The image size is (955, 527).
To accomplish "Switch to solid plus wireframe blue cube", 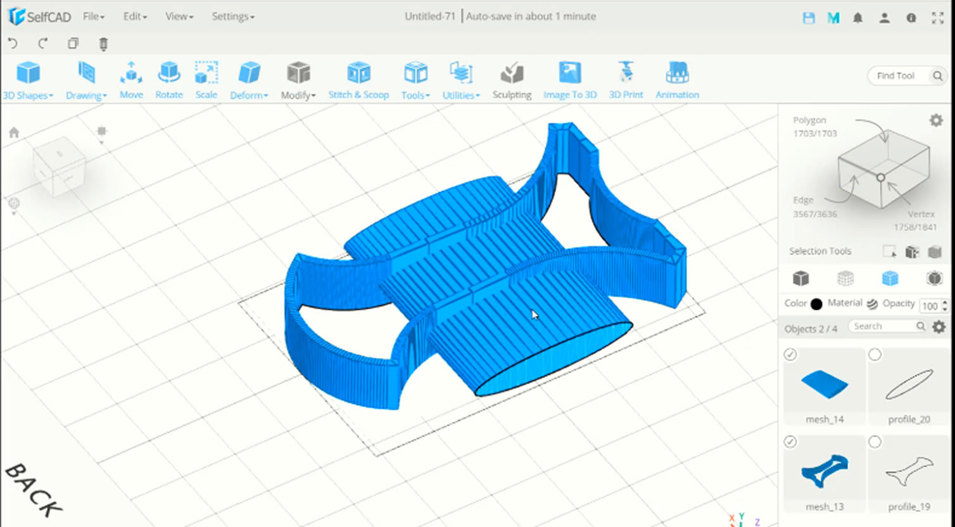I will click(890, 278).
